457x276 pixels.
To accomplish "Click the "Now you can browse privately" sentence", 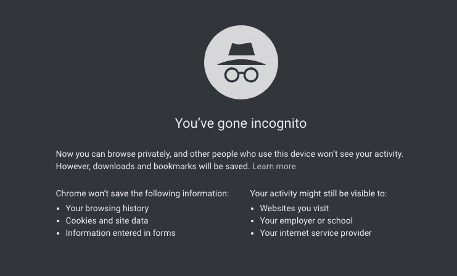I will click(229, 154).
